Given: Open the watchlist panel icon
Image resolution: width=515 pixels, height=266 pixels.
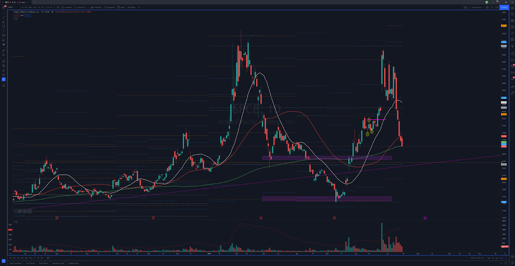Looking at the screenshot, I should tap(512, 8).
